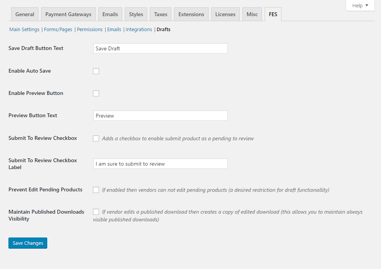Image resolution: width=381 pixels, height=269 pixels.
Task: Open the Taxes tab
Action: (x=161, y=14)
